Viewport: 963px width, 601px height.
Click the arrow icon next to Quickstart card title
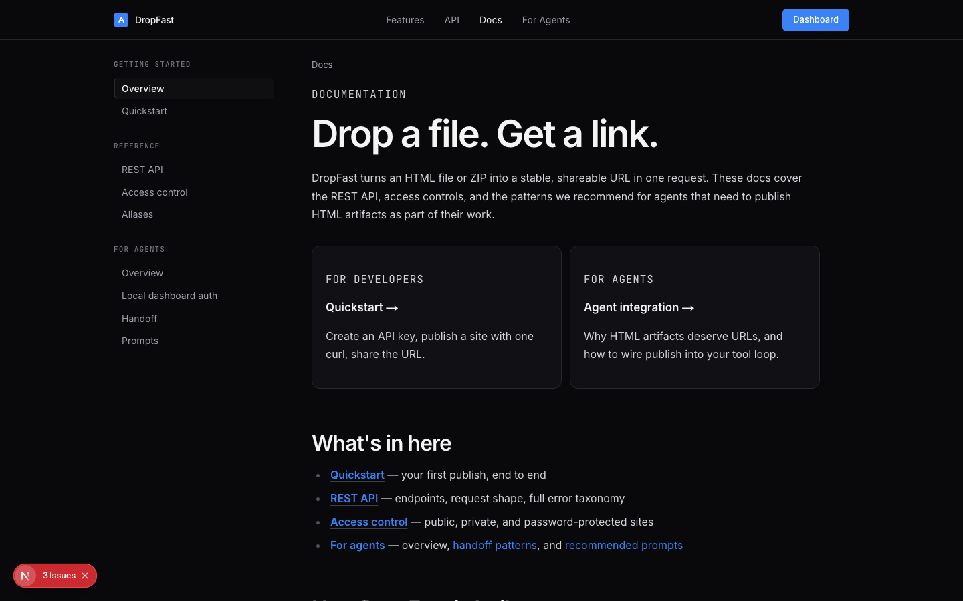[393, 308]
